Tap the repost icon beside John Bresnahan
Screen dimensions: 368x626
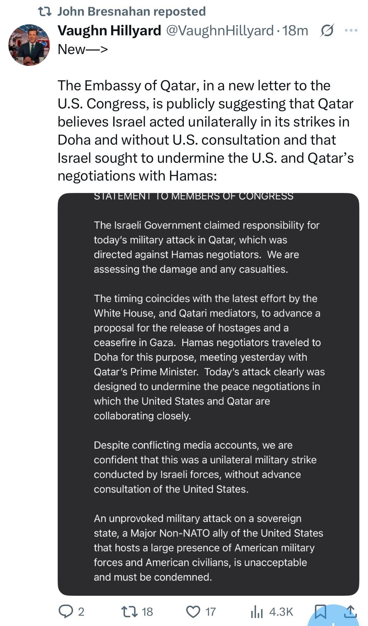coord(45,12)
